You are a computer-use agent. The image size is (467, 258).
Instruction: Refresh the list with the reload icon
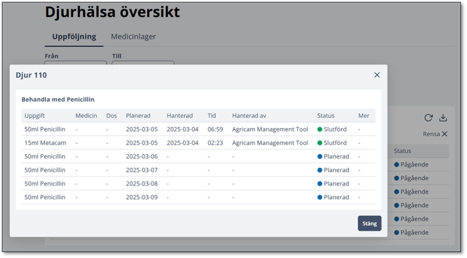428,118
